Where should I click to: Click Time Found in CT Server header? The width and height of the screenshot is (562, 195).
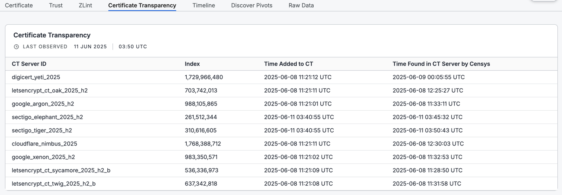pyautogui.click(x=441, y=64)
